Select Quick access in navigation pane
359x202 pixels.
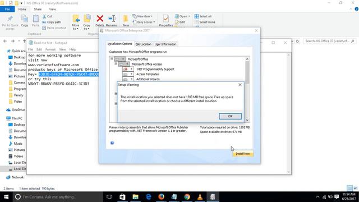coord(16,51)
